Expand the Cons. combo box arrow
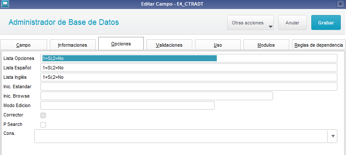The height and width of the screenshot is (155, 346). pyautogui.click(x=333, y=136)
